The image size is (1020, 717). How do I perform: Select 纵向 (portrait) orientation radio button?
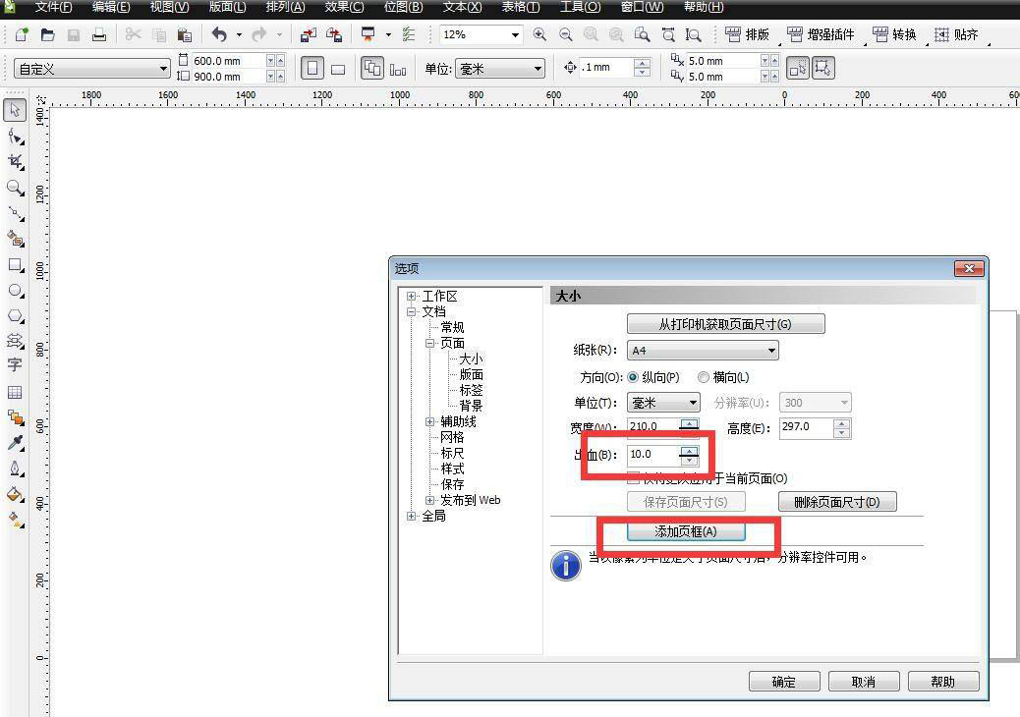click(633, 377)
